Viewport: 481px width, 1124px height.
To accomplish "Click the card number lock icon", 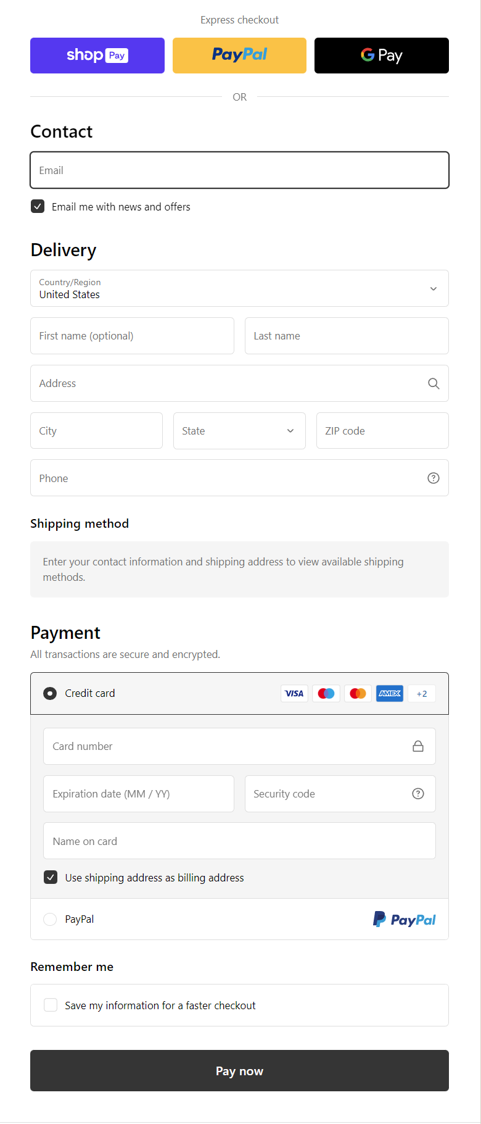I will tap(418, 746).
